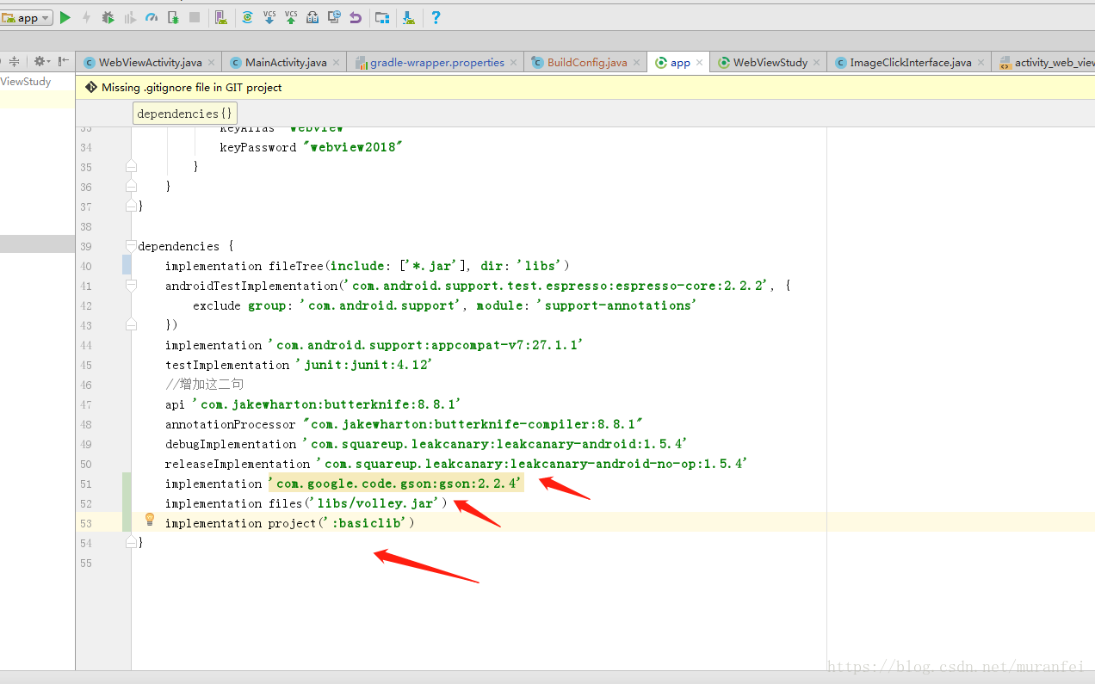Click the gson:2.2.4 dependency string
Image resolution: width=1095 pixels, height=684 pixels.
tap(396, 484)
